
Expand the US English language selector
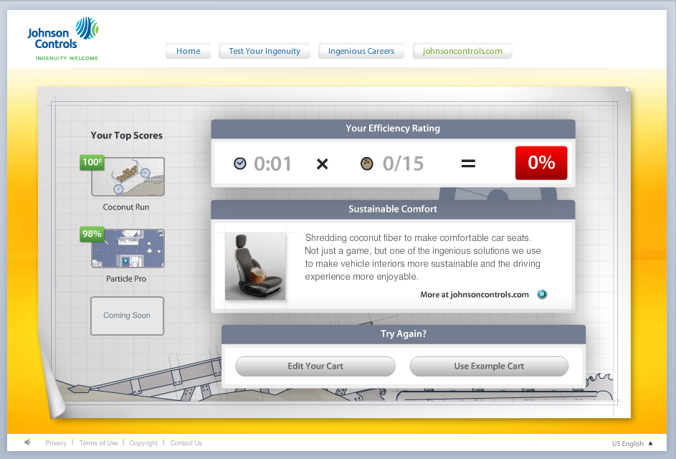tap(632, 443)
